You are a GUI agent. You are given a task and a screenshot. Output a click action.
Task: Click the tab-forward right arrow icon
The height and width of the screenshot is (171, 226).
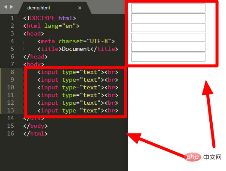(x=12, y=7)
